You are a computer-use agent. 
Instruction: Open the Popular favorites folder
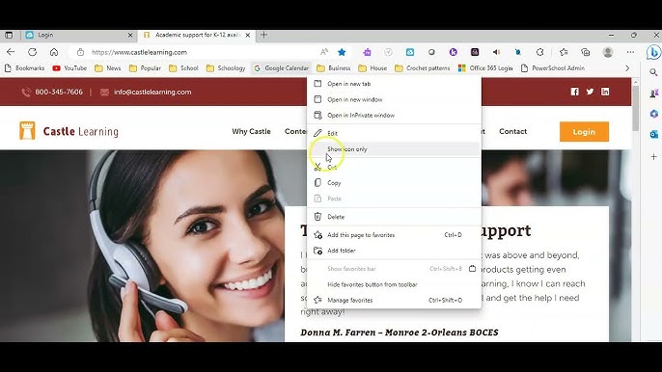[x=145, y=68]
